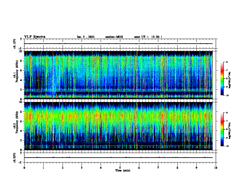This screenshot has height=188, width=243.
Task: Click the 'VLF Spectra' title text
Action: [35, 37]
